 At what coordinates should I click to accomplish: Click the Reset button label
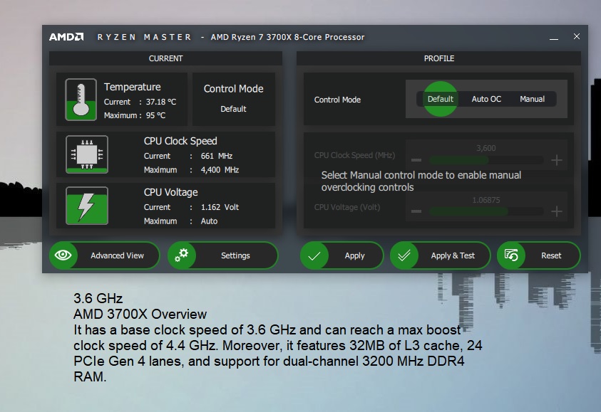(551, 255)
